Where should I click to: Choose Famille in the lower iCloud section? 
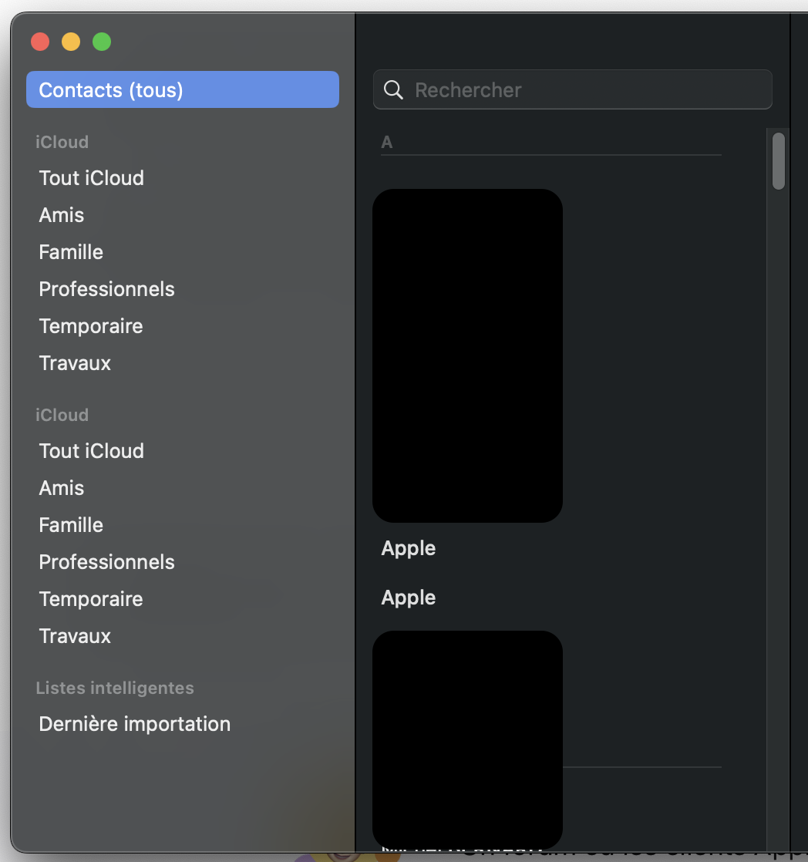pyautogui.click(x=71, y=525)
